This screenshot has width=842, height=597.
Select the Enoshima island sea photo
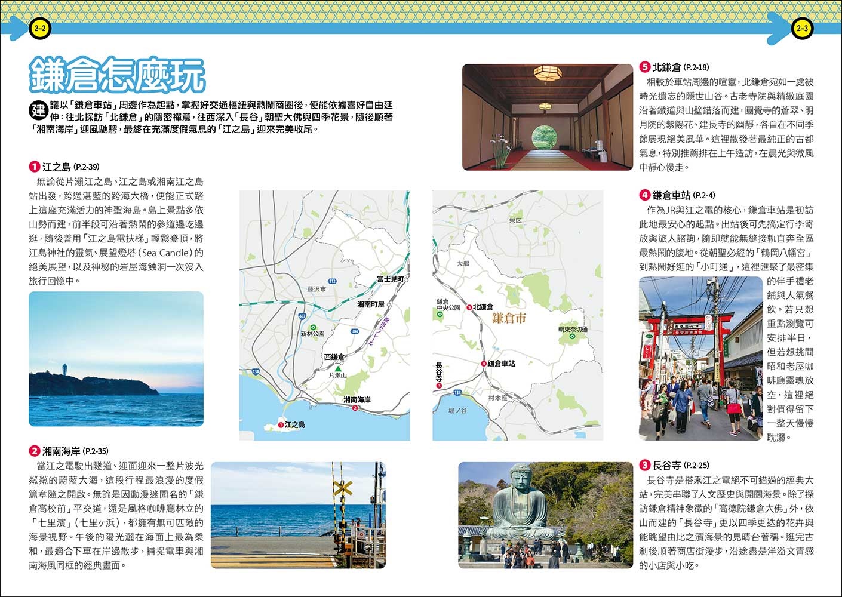pyautogui.click(x=116, y=359)
